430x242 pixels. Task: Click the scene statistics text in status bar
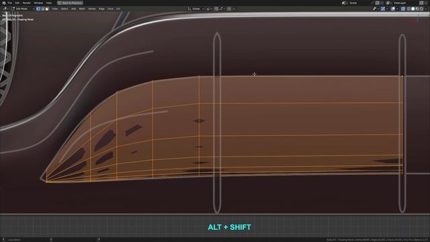[378, 240]
